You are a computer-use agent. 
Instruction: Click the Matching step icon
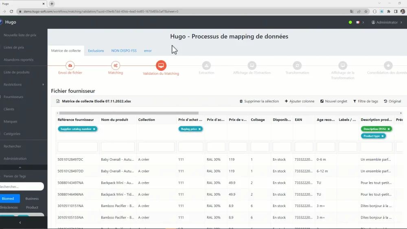(x=116, y=65)
